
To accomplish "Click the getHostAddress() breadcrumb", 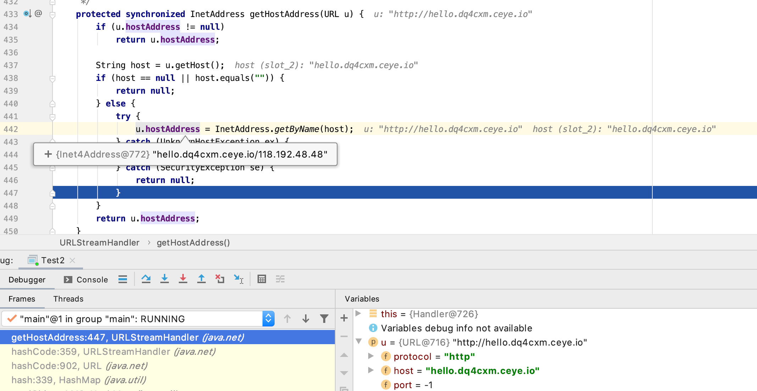I will click(x=193, y=243).
